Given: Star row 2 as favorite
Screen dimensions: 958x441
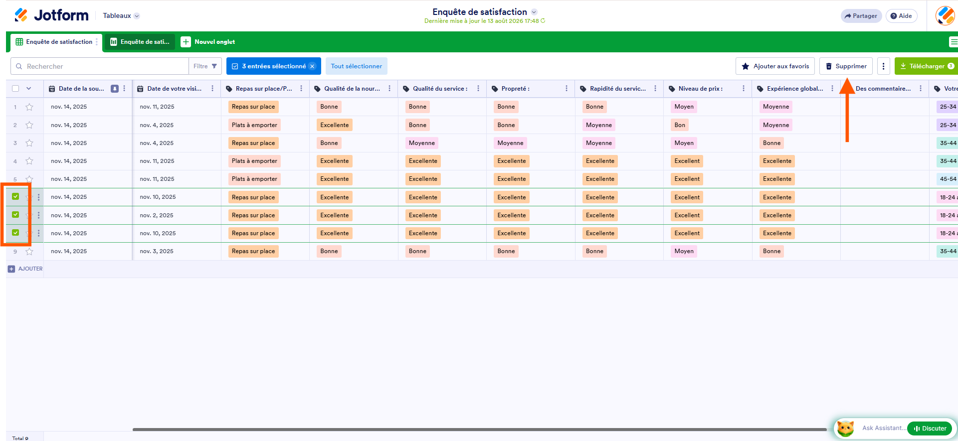Looking at the screenshot, I should point(29,125).
